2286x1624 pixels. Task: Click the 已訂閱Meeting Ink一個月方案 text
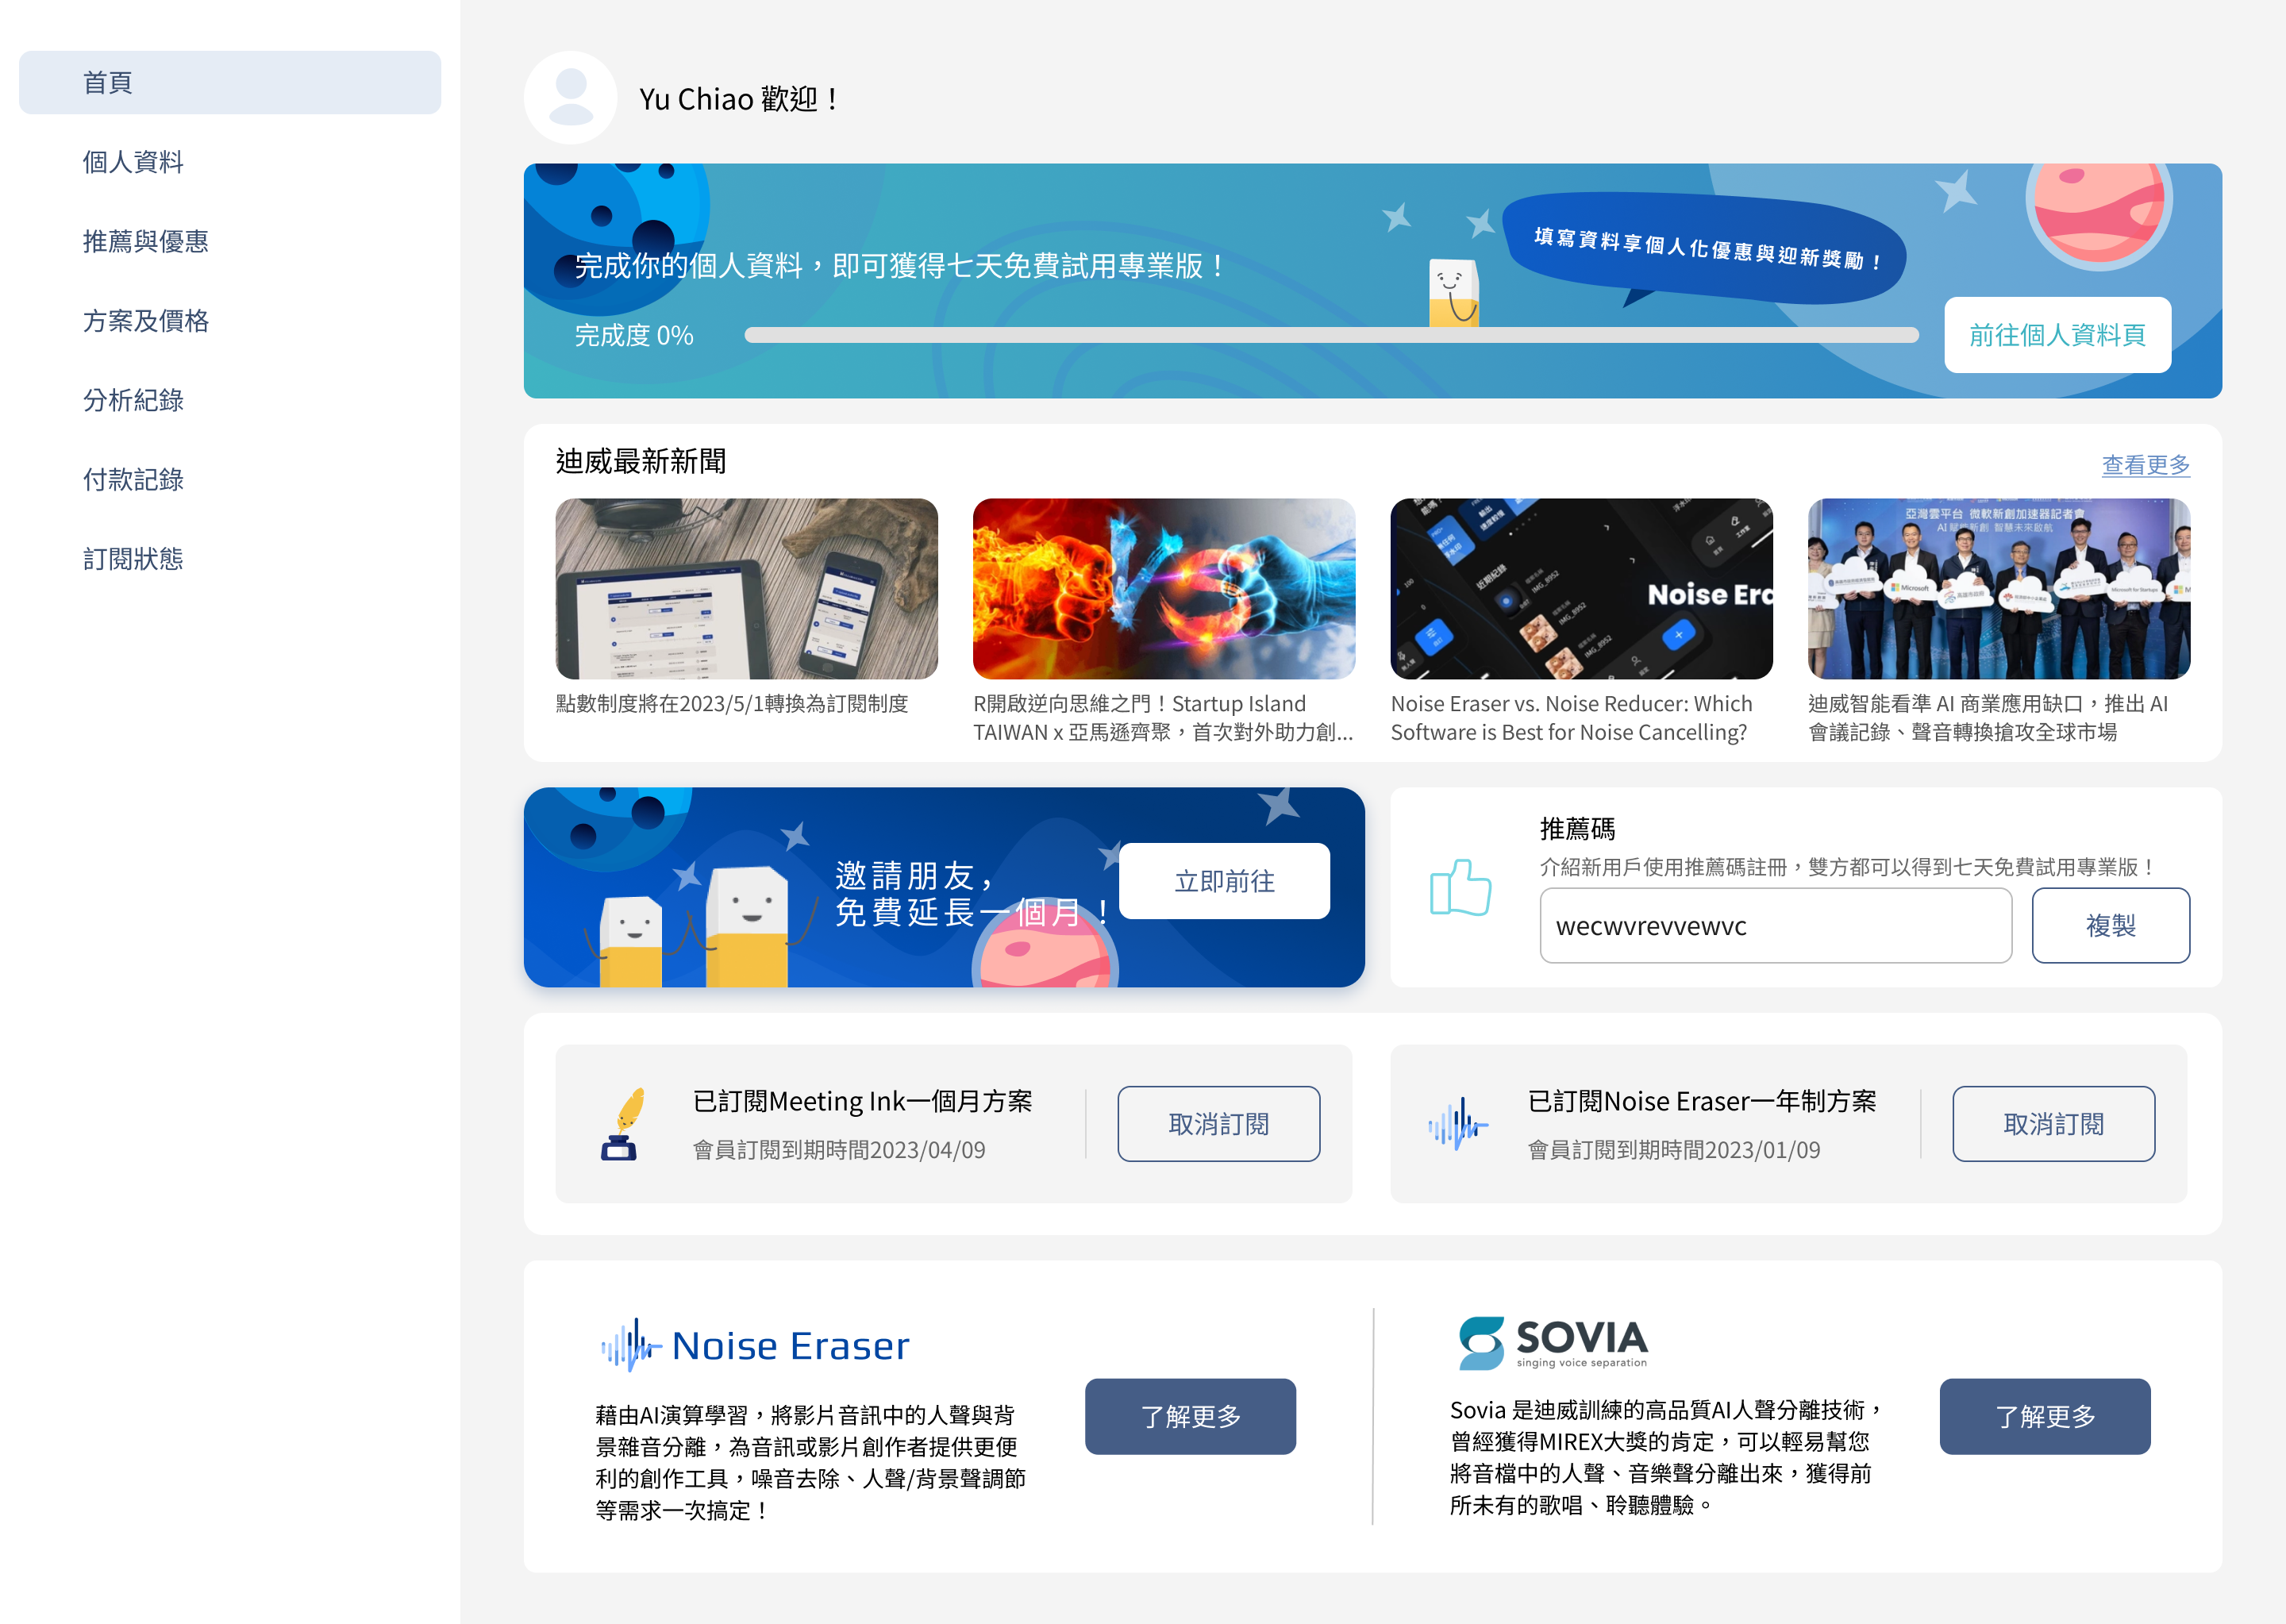click(x=862, y=1101)
